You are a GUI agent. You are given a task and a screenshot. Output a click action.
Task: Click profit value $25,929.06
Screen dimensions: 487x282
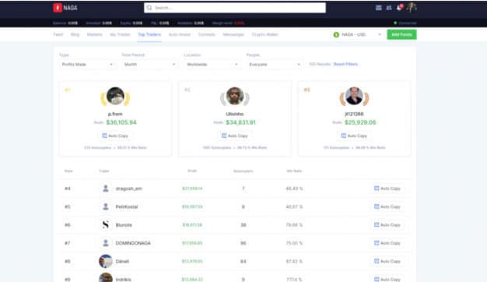pos(360,122)
